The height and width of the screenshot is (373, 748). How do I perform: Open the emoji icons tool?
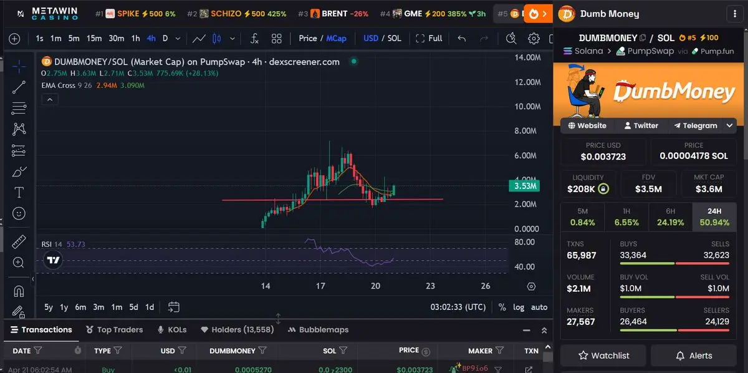(x=19, y=213)
